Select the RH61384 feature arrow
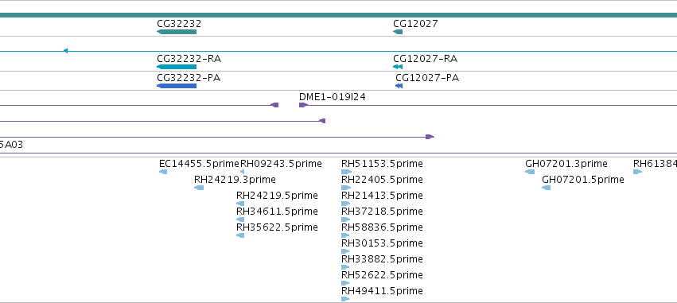 (x=638, y=172)
